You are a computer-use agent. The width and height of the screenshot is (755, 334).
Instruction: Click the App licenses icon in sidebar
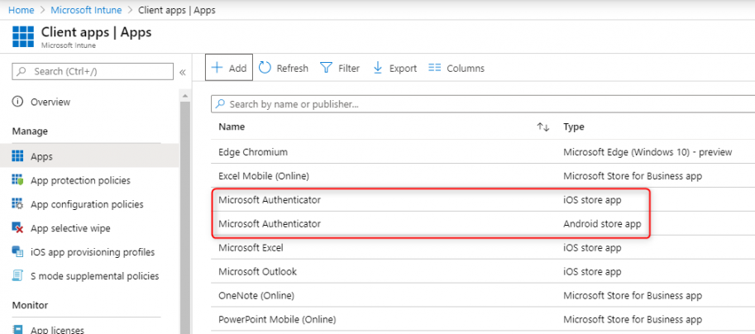[x=17, y=330]
